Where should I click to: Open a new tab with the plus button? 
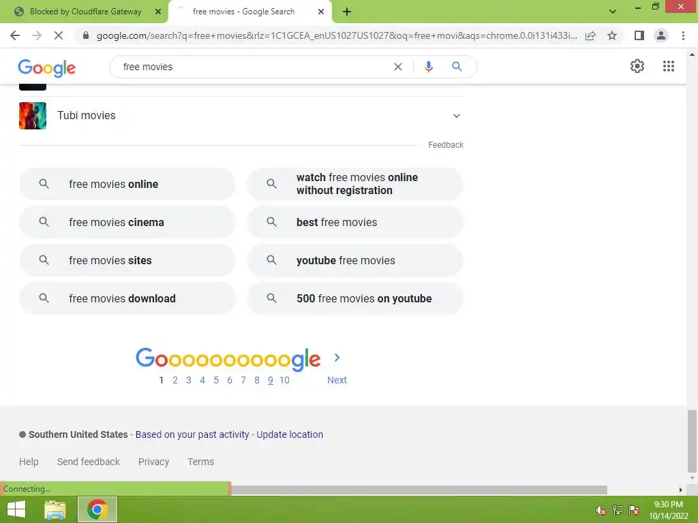coord(347,12)
